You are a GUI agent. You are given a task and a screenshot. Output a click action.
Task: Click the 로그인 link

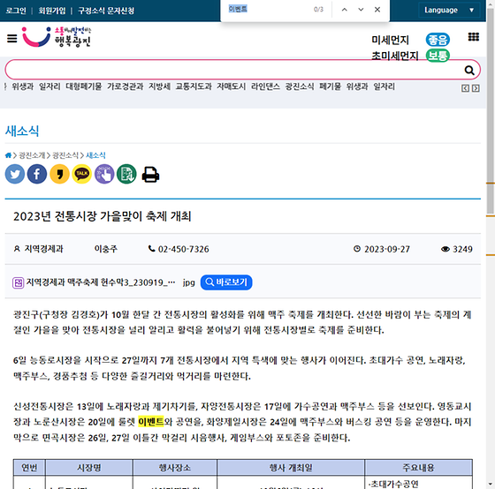[x=16, y=11]
